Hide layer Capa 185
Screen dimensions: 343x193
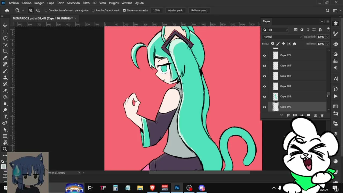[x=264, y=66]
